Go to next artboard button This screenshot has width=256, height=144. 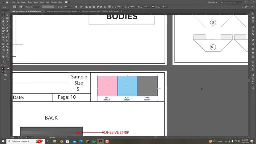click(x=35, y=137)
